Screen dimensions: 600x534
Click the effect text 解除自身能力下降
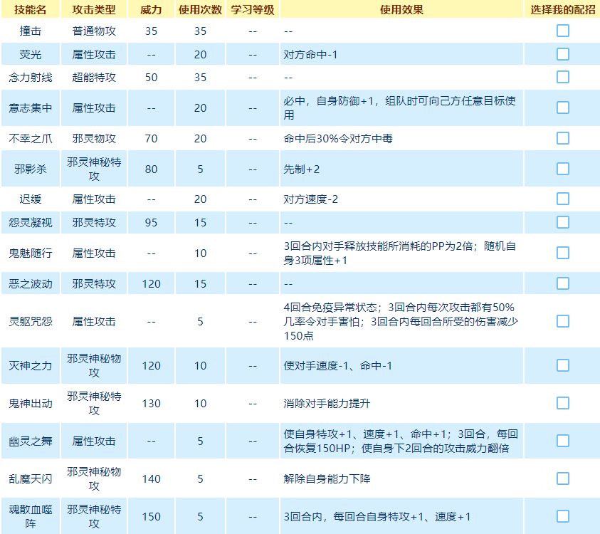[327, 479]
